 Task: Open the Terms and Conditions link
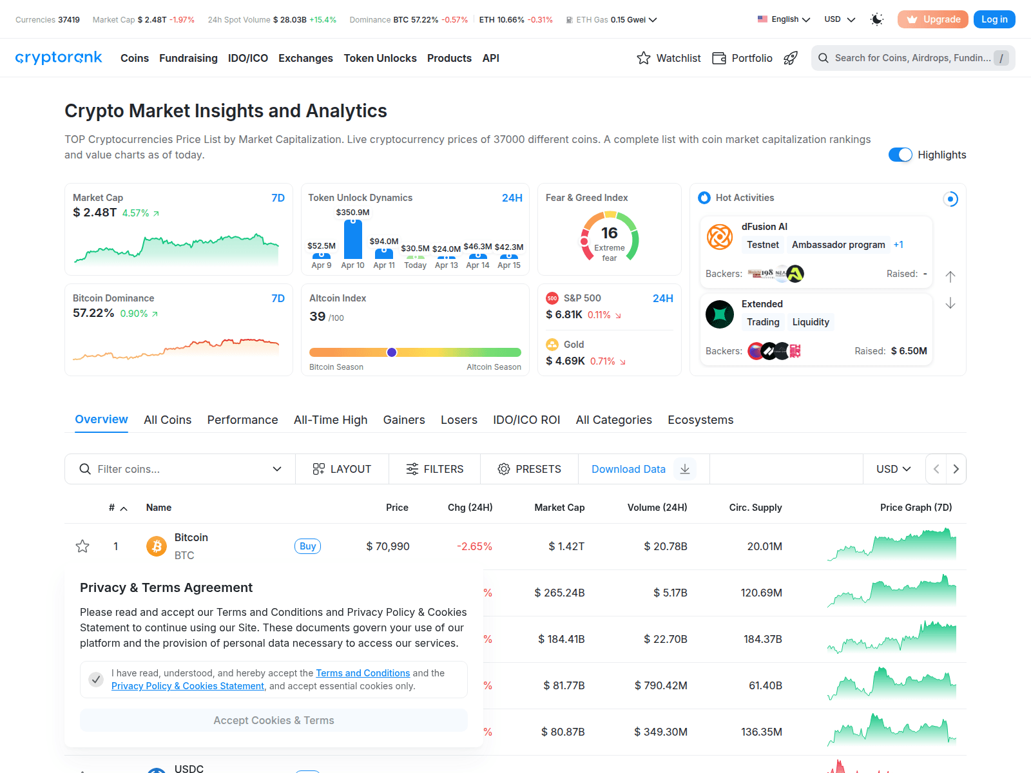tap(363, 673)
